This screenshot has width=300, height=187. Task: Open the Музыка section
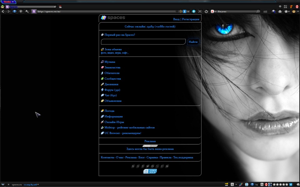point(109,62)
